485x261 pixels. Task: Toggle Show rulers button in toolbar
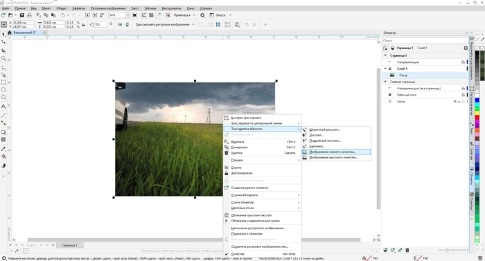(x=144, y=15)
